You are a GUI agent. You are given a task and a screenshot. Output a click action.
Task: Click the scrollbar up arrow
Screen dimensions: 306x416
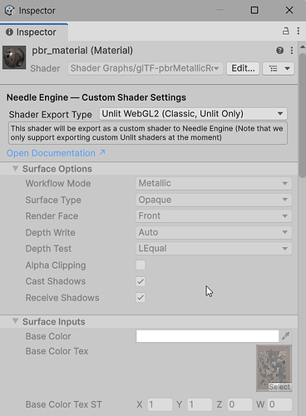tap(303, 47)
